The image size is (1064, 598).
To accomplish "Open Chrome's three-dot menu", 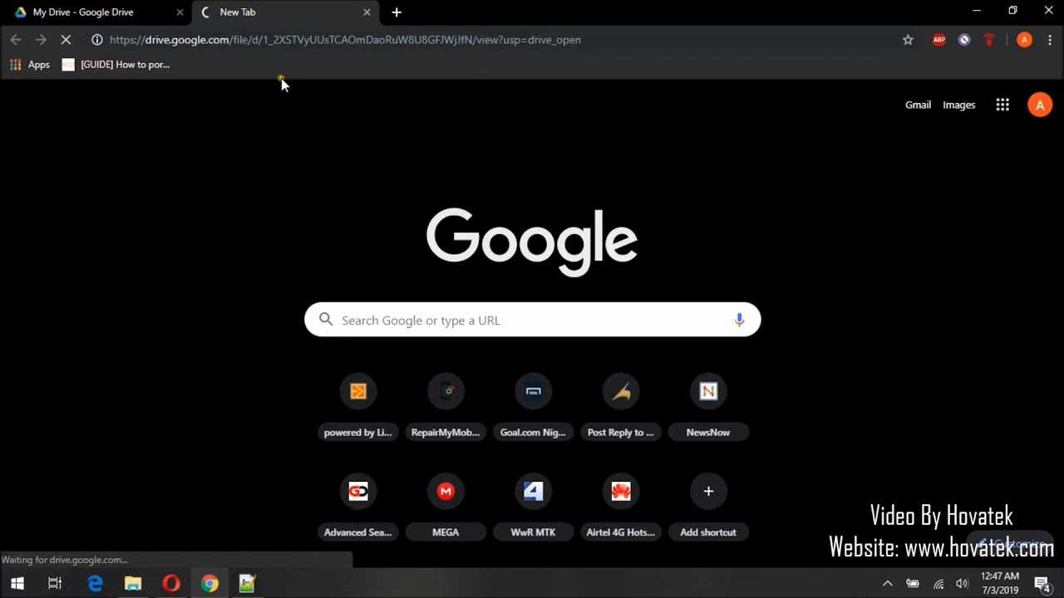I will coord(1050,40).
